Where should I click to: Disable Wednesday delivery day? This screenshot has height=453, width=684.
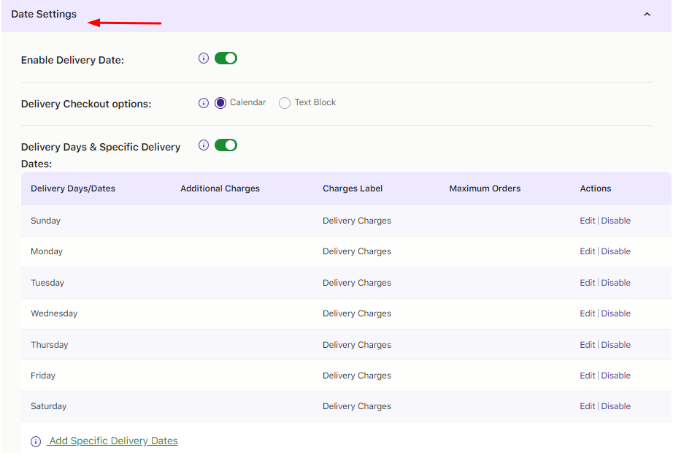(616, 313)
